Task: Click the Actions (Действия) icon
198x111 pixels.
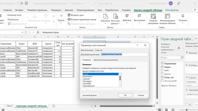Action: (x=127, y=16)
